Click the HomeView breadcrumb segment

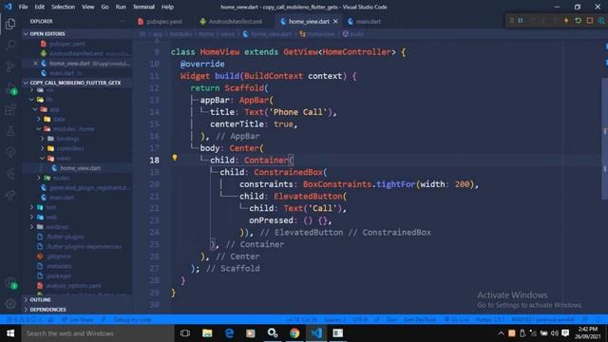click(x=316, y=34)
